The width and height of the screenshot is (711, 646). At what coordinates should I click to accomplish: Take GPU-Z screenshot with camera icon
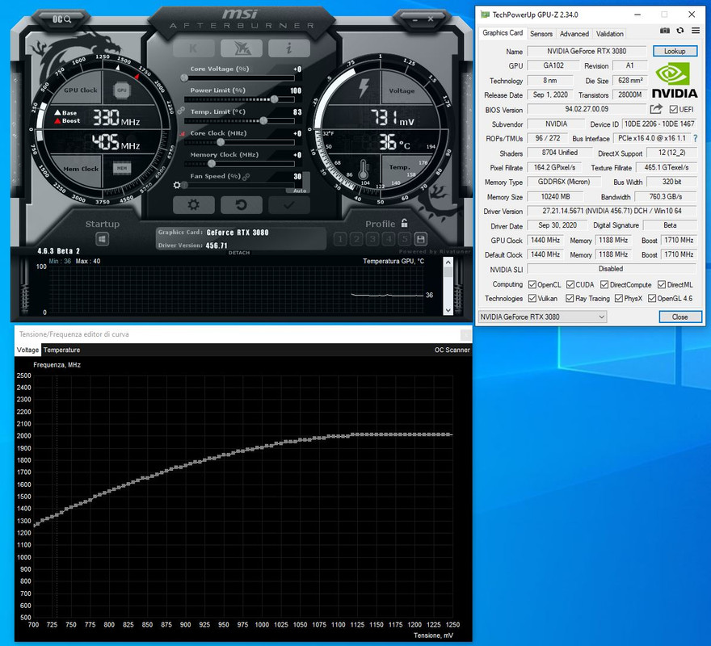665,31
